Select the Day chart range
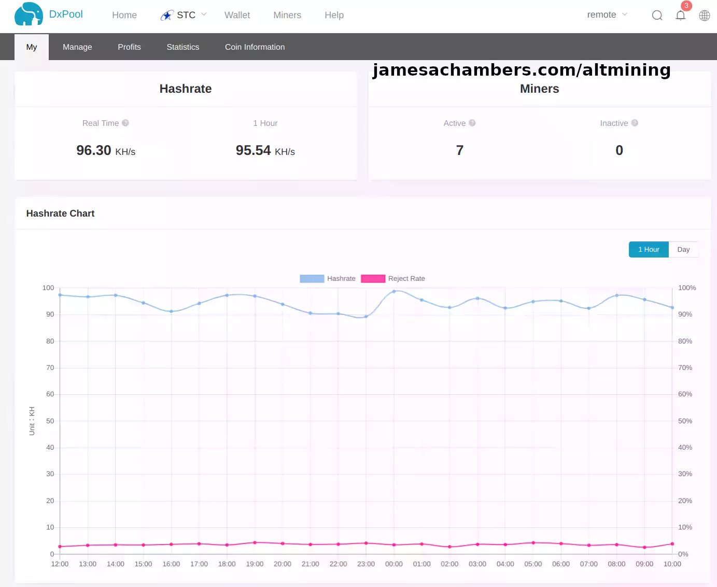Viewport: 717px width, 587px height. pos(683,249)
